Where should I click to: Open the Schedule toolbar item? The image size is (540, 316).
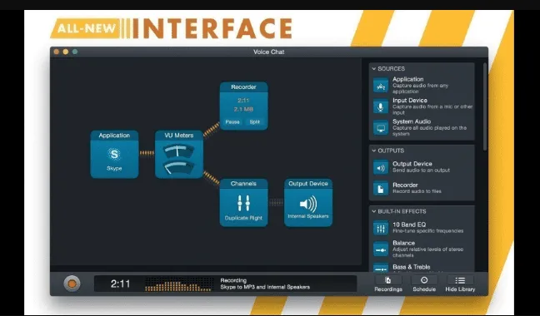click(424, 284)
